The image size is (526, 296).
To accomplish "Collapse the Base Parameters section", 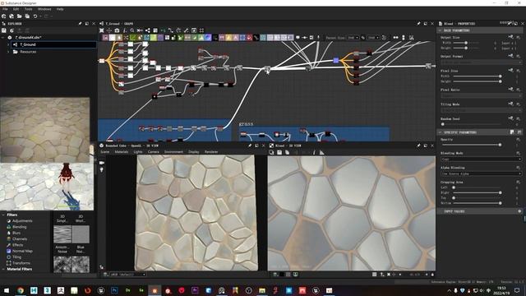I will pyautogui.click(x=440, y=30).
